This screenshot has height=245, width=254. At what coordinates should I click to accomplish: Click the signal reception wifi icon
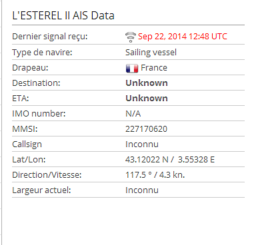coord(131,37)
